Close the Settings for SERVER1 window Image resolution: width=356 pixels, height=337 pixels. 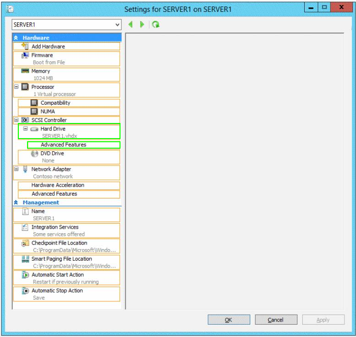pos(341,7)
